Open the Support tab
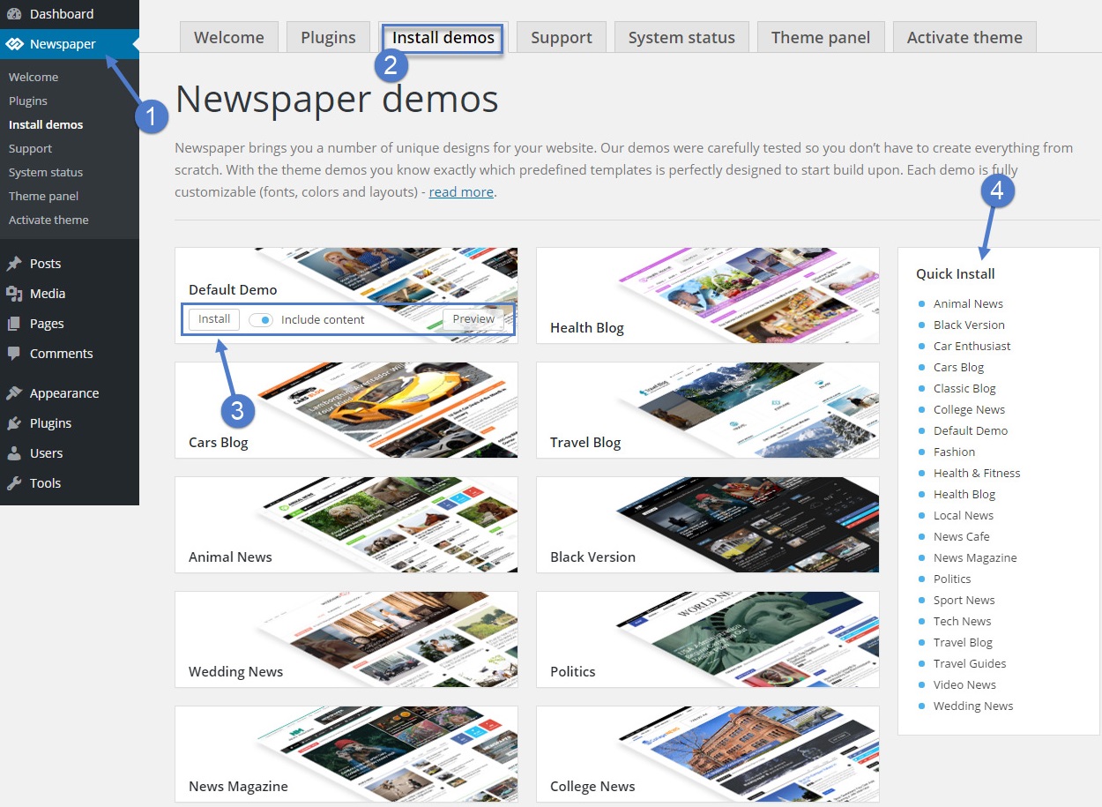Viewport: 1102px width, 807px height. pyautogui.click(x=562, y=37)
